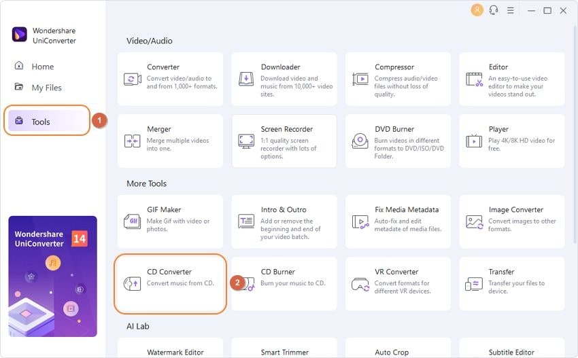This screenshot has height=358, width=578.
Task: Click the Downloader icon
Action: (246, 79)
